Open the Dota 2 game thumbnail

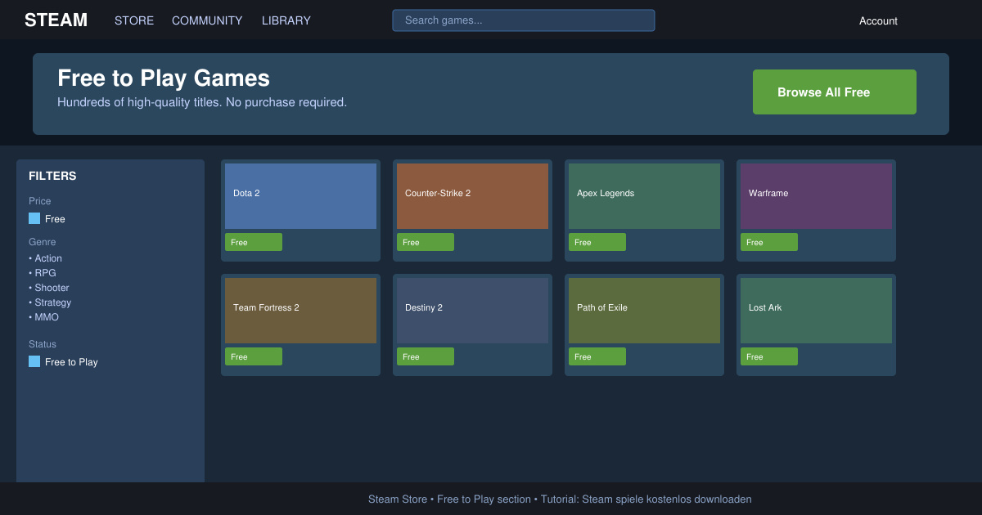click(x=300, y=196)
